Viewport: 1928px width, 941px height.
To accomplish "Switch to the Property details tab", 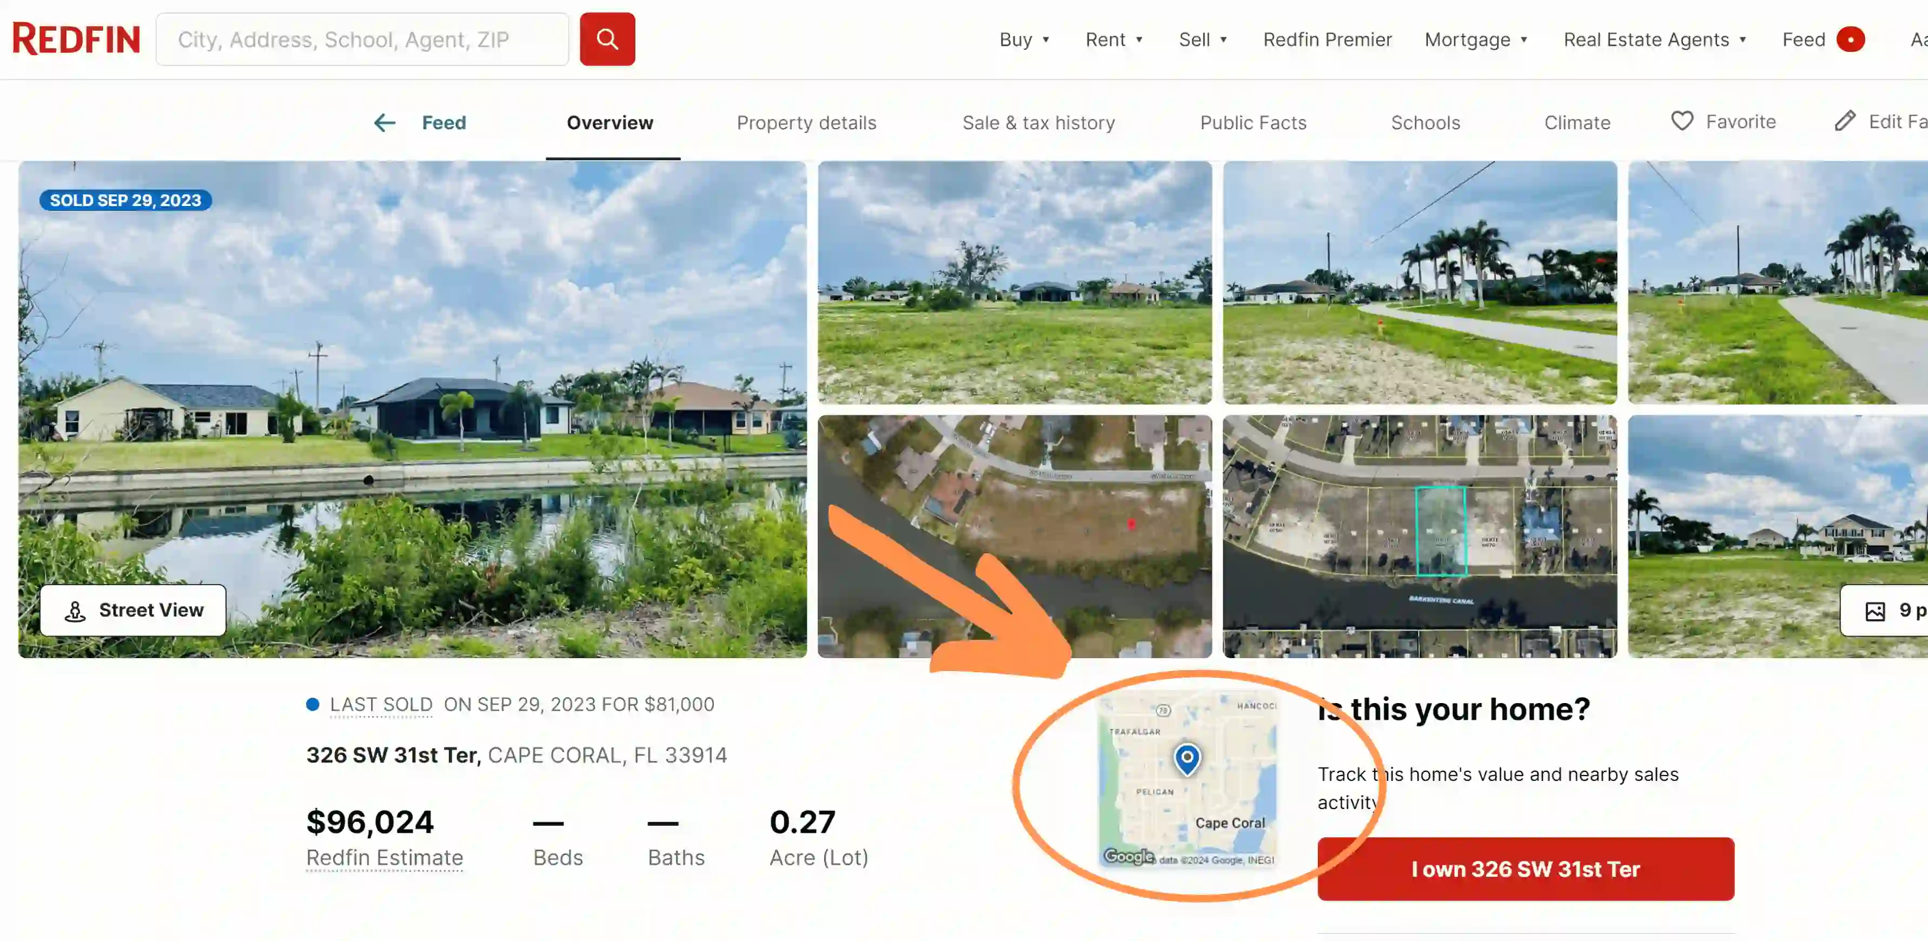I will tap(806, 123).
